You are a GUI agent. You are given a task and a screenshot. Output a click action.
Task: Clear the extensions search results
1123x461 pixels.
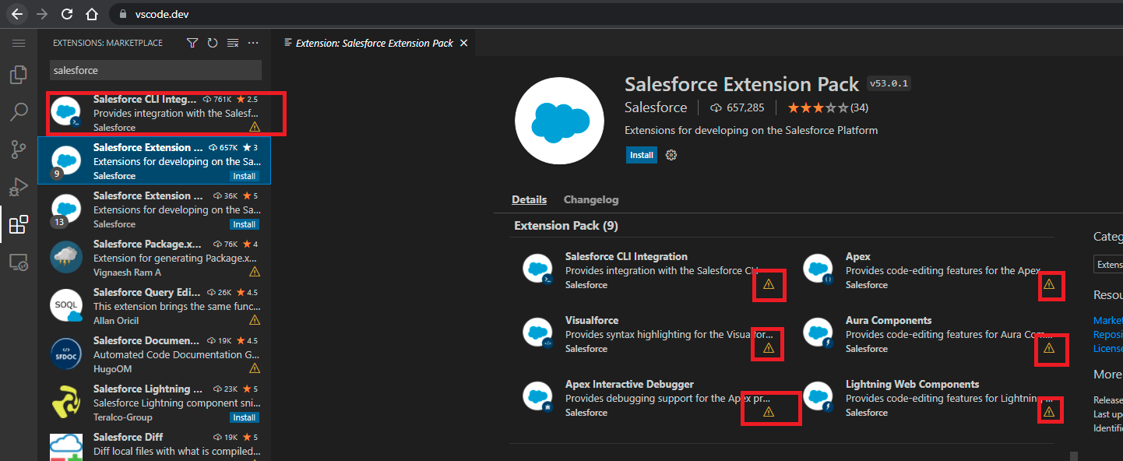pyautogui.click(x=232, y=43)
